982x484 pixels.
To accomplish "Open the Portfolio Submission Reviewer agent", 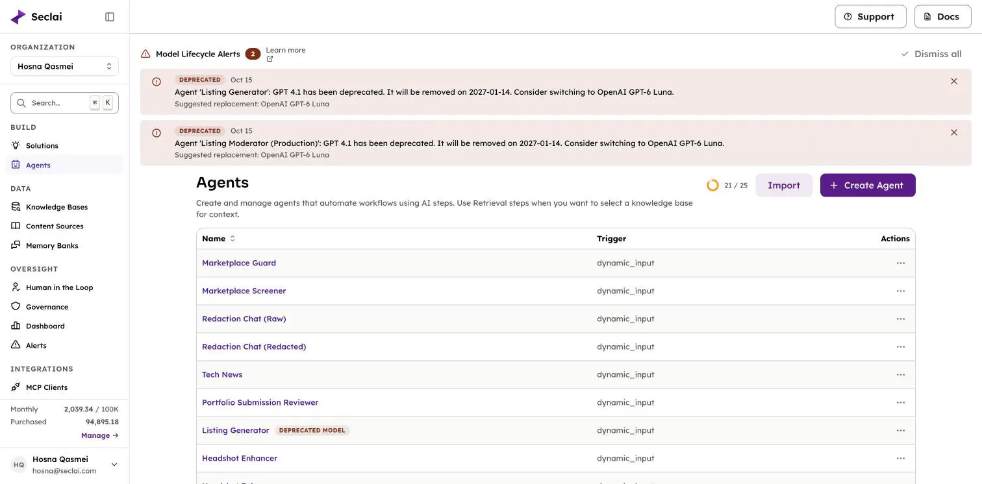I will pos(260,402).
